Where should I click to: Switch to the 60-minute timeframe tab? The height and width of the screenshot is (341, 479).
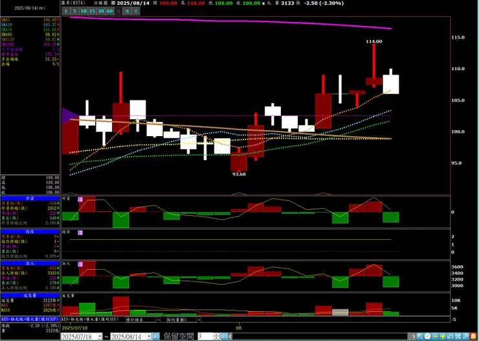(x=109, y=11)
